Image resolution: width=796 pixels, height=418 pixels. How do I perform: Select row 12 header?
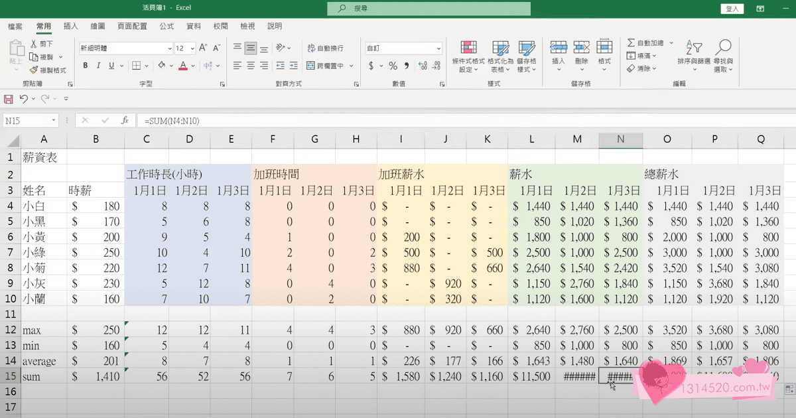click(10, 330)
